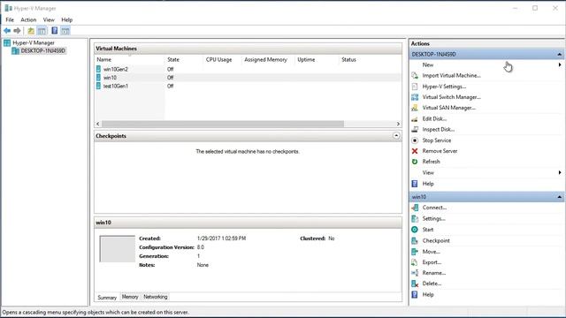The height and width of the screenshot is (318, 566).
Task: Collapse the win10 actions section
Action: pos(559,197)
